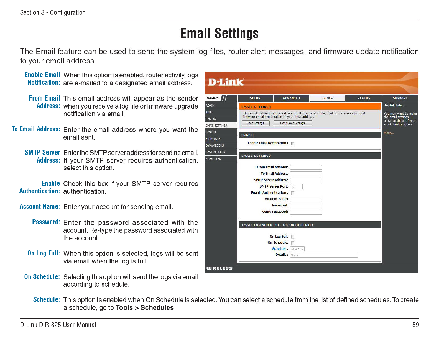This screenshot has height=339, width=439.
Task: Click the Helpful Hints heading
Action: tap(394, 106)
